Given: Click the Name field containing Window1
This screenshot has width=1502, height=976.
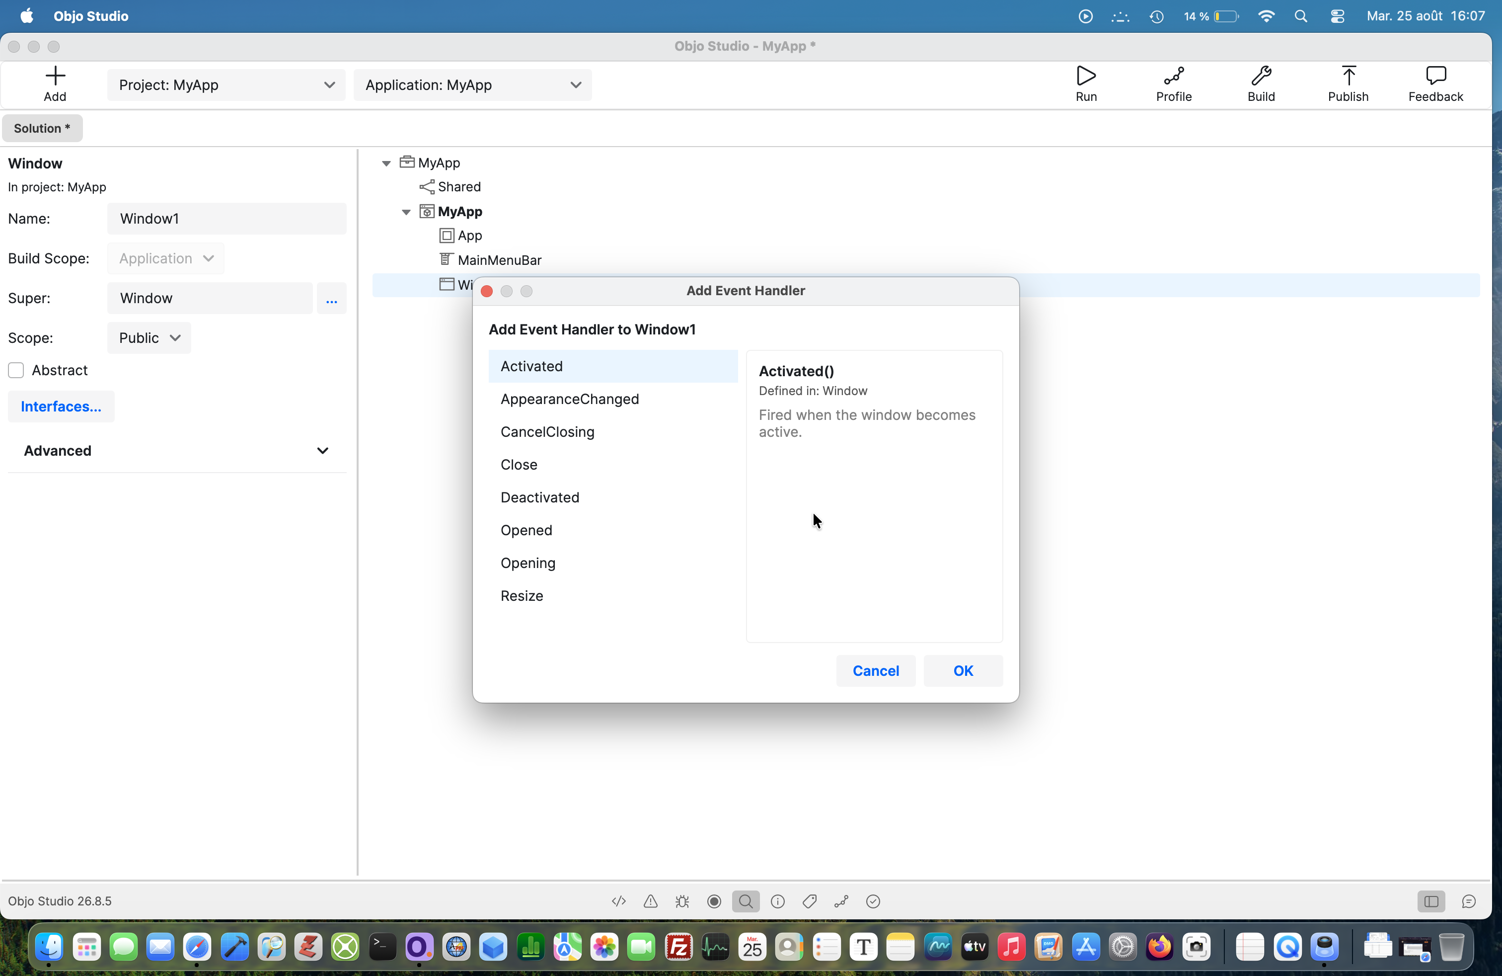Looking at the screenshot, I should coord(226,219).
